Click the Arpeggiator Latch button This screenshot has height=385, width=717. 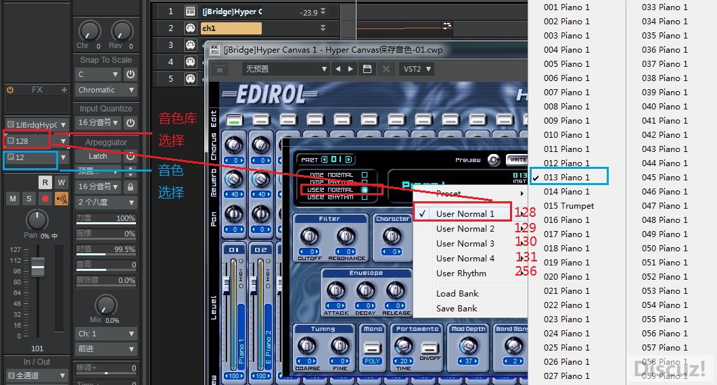(x=98, y=156)
